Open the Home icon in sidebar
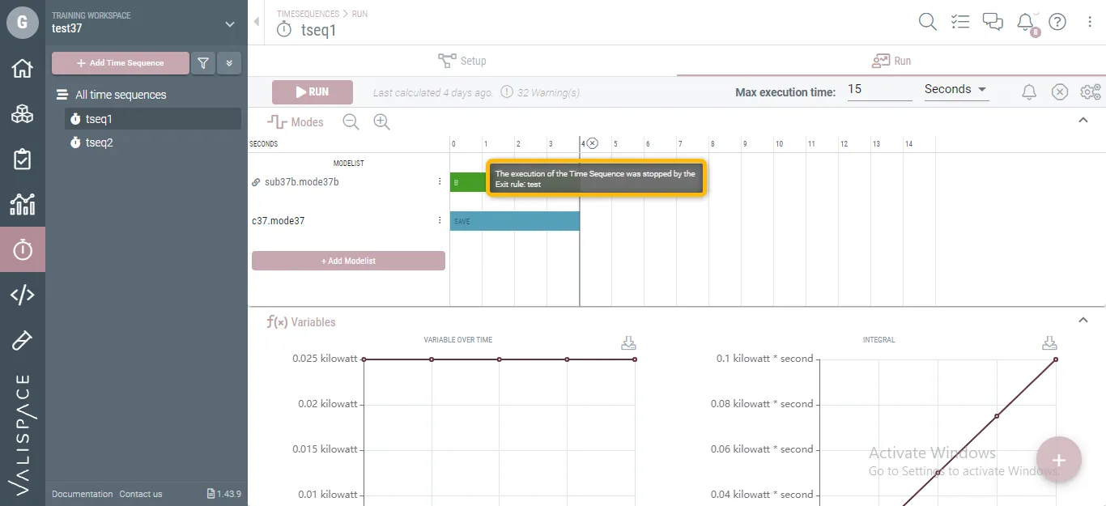 tap(22, 68)
